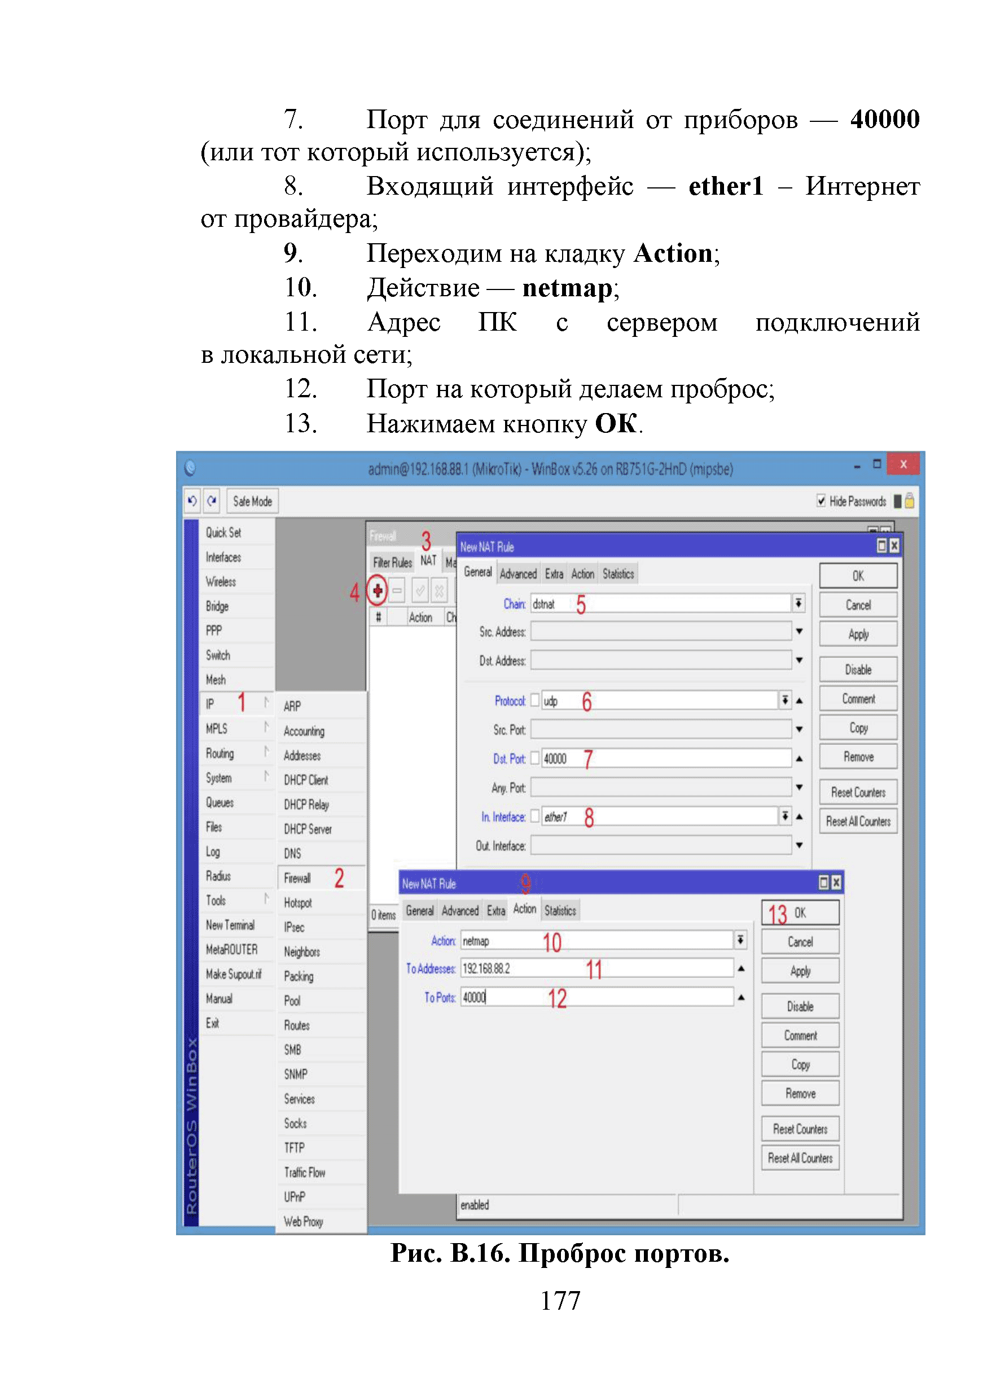Screen dimensions: 987x1400
Task: Click the minus remove rule icon in Firewall
Action: (397, 590)
